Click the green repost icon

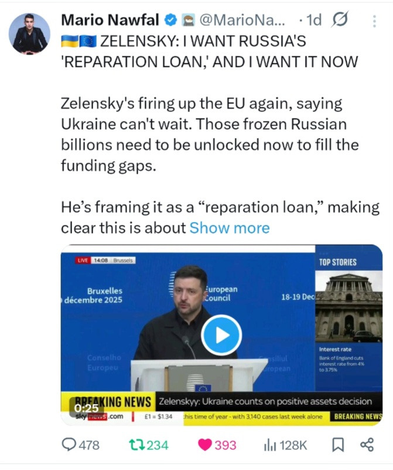pyautogui.click(x=137, y=445)
